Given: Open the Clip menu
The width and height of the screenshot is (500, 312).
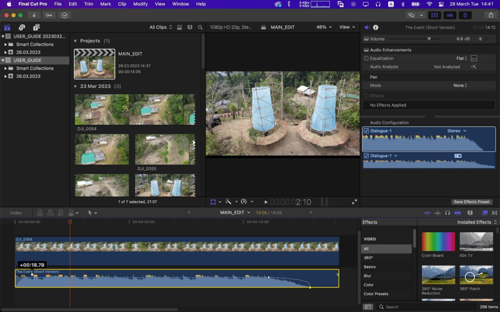Looking at the screenshot, I should (x=122, y=4).
